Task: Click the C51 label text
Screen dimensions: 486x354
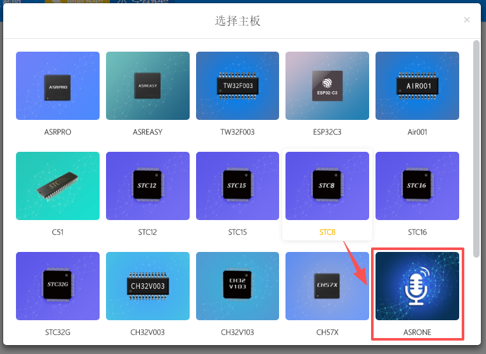Action: 57,232
